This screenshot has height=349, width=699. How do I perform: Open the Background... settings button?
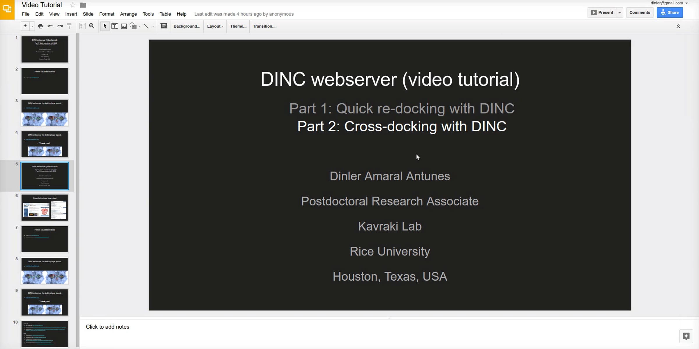(187, 26)
